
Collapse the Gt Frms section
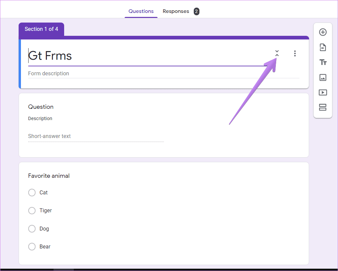click(x=277, y=53)
